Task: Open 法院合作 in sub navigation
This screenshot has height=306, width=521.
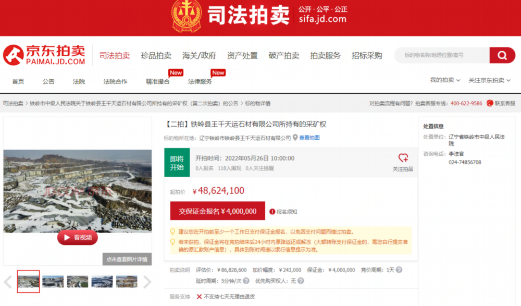Action: point(115,81)
